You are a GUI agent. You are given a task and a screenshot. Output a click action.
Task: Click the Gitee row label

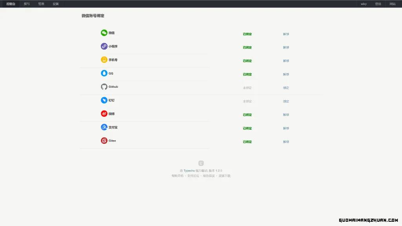pos(112,141)
